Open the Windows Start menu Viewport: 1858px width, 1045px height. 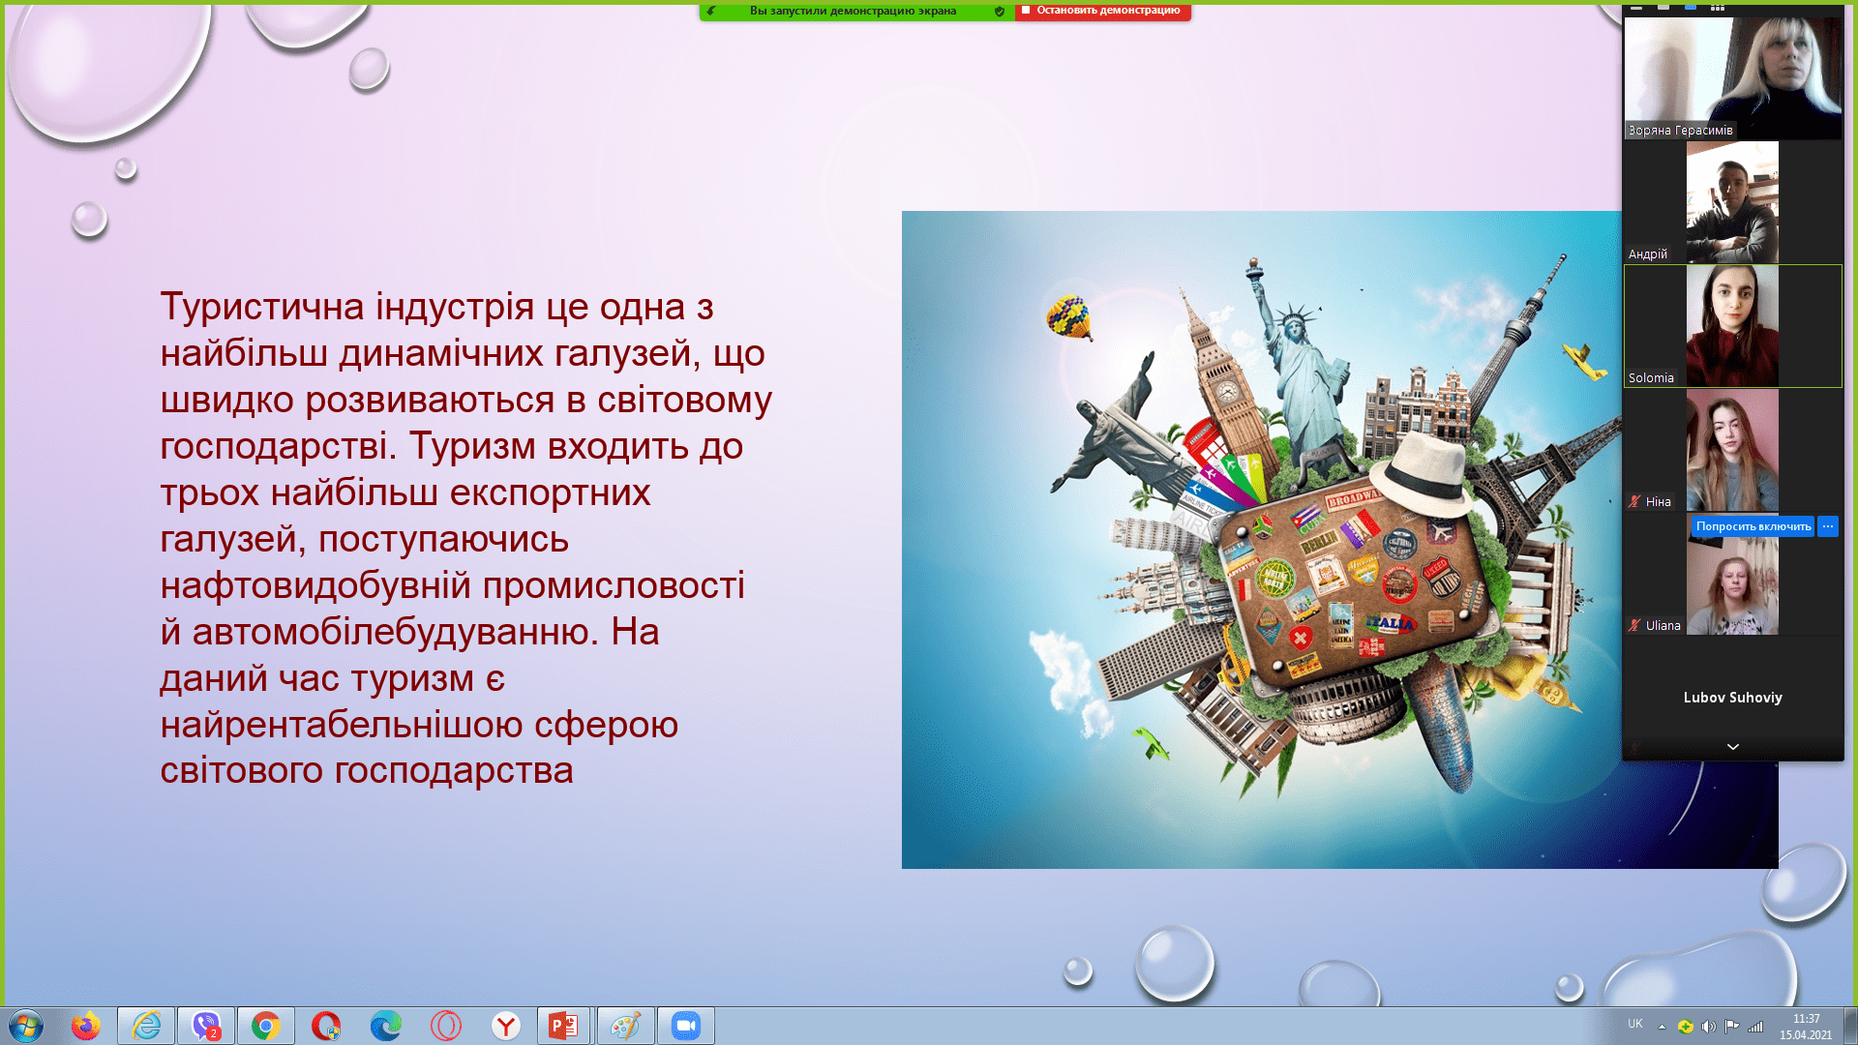click(26, 1026)
